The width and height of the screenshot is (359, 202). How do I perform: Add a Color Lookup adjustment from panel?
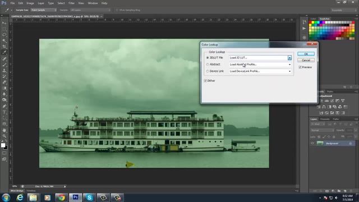tap(346, 107)
